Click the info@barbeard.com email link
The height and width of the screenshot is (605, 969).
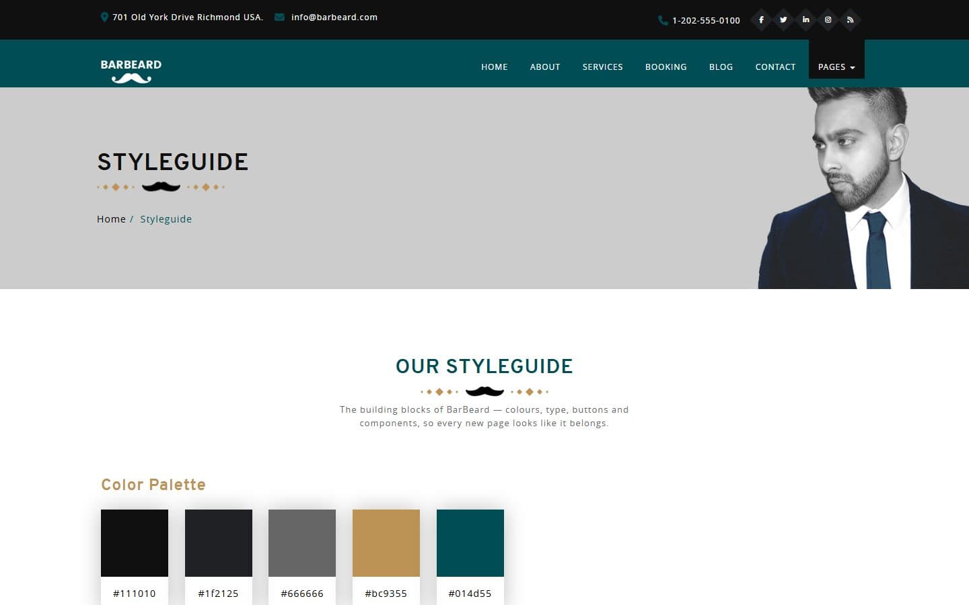pyautogui.click(x=334, y=17)
